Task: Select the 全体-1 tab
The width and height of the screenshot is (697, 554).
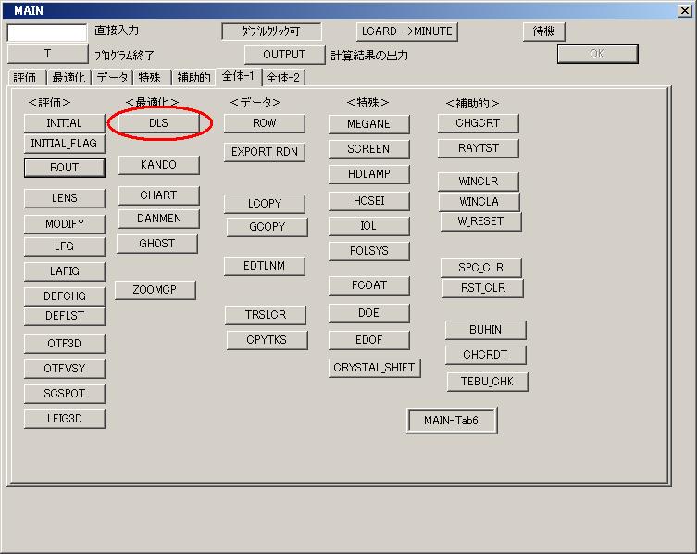Action: (239, 76)
